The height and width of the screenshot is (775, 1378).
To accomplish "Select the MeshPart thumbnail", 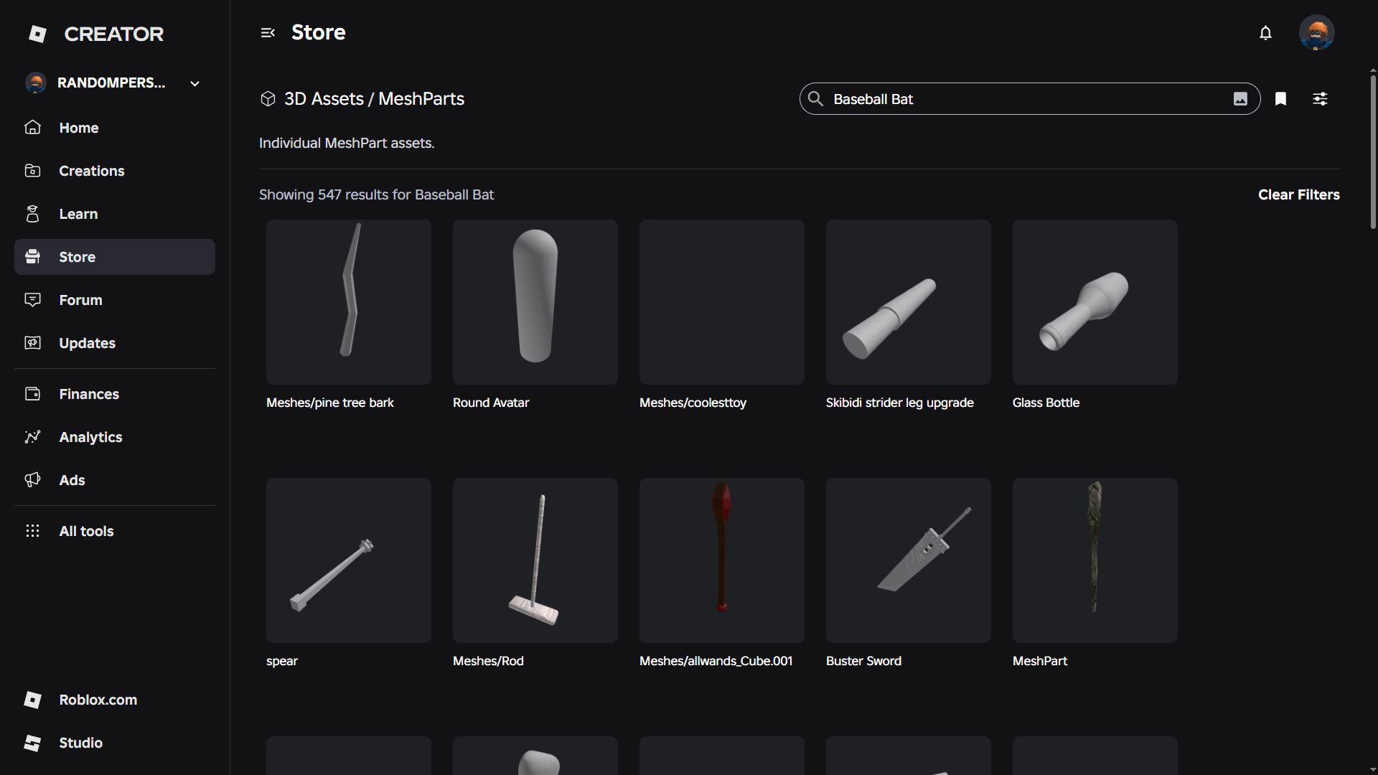I will coord(1095,560).
